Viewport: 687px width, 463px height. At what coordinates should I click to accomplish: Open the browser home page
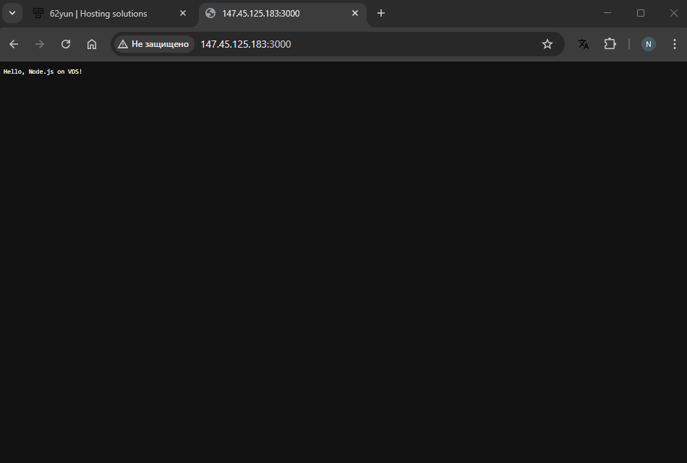coord(92,44)
